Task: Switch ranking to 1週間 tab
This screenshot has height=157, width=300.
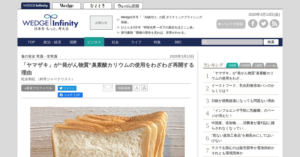Action: point(258,66)
